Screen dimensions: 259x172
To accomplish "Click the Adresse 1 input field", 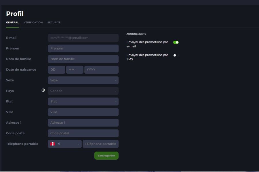I will 83,123.
